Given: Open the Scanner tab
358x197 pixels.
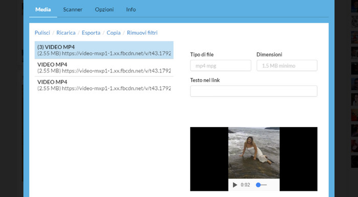Looking at the screenshot, I should 73,10.
